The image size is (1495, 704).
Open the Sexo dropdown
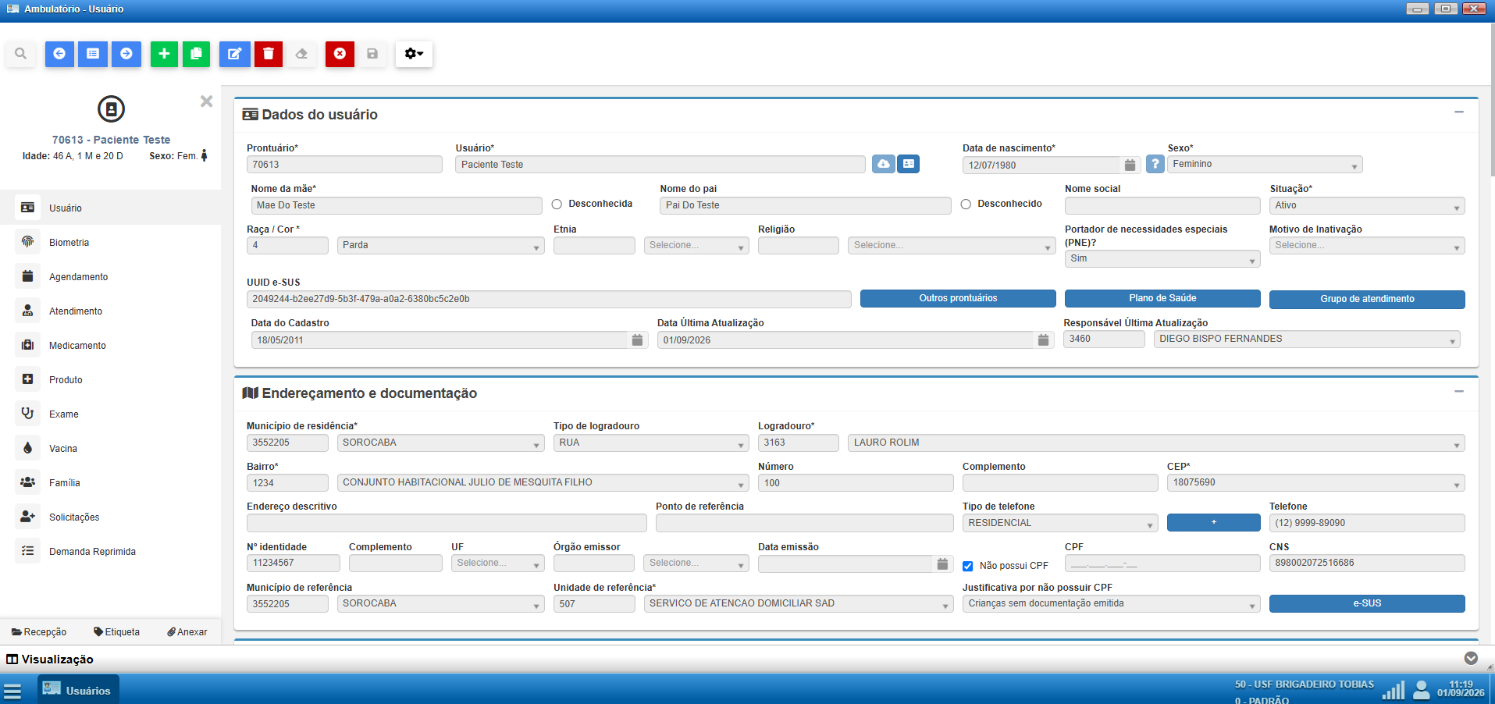(x=1265, y=165)
